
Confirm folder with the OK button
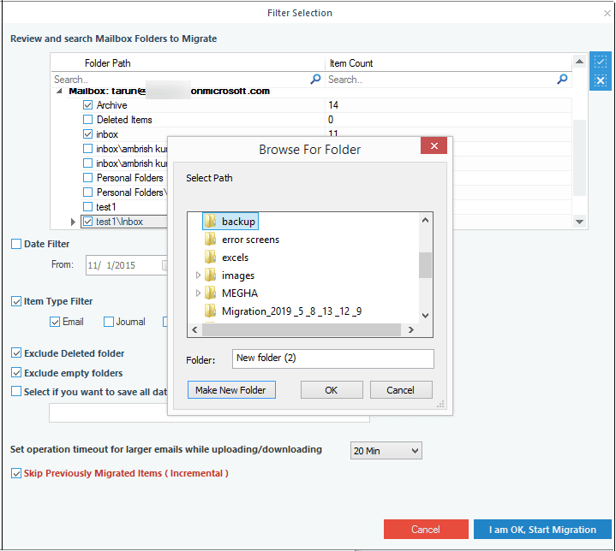tap(332, 389)
